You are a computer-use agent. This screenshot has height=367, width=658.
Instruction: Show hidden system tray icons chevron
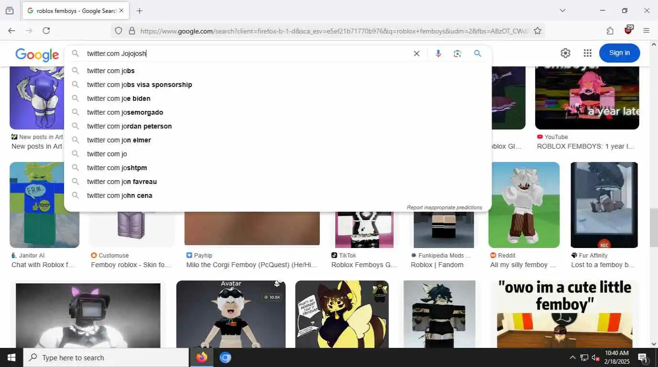[x=572, y=357]
